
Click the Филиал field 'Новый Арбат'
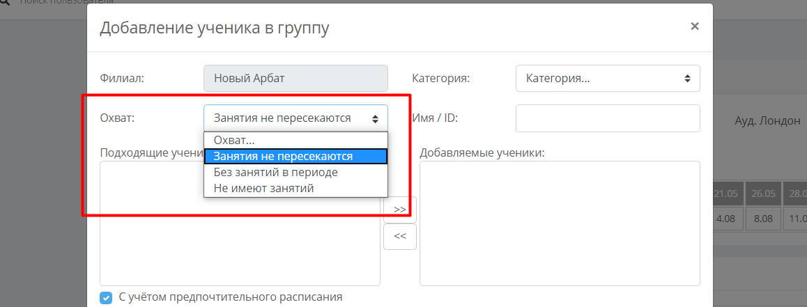pyautogui.click(x=296, y=78)
